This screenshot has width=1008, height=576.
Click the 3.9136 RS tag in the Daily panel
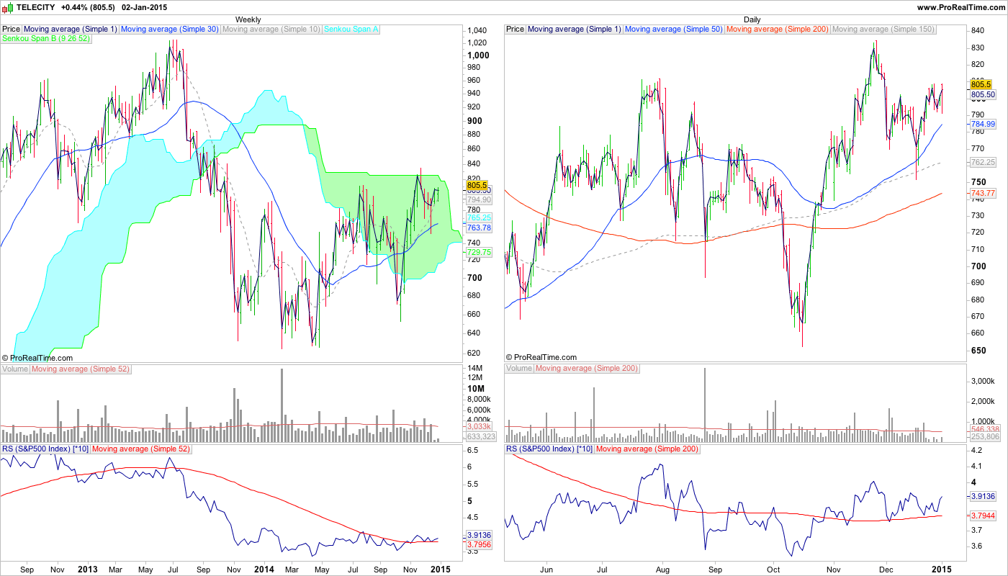pyautogui.click(x=984, y=496)
